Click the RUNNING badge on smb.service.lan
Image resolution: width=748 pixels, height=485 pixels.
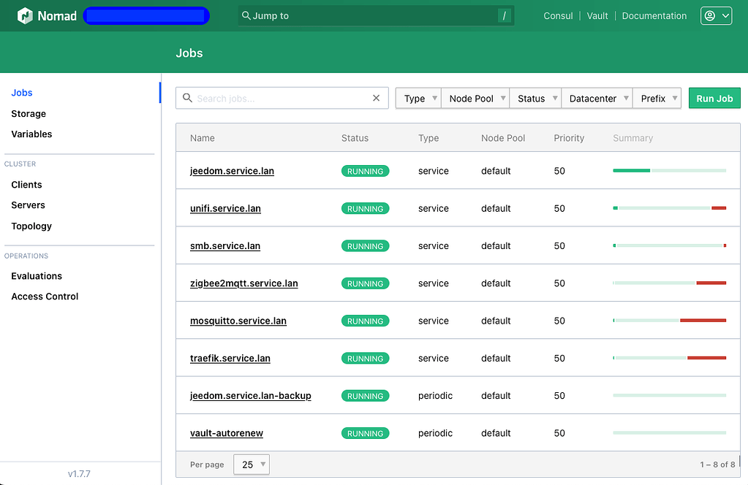click(365, 245)
